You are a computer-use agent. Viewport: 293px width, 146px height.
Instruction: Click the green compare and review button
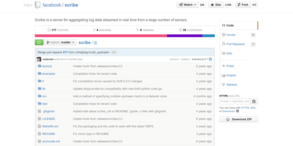(39, 42)
